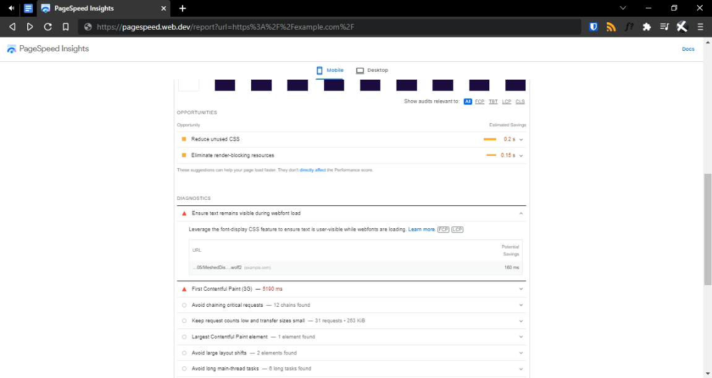Open the Docs link

coord(688,49)
